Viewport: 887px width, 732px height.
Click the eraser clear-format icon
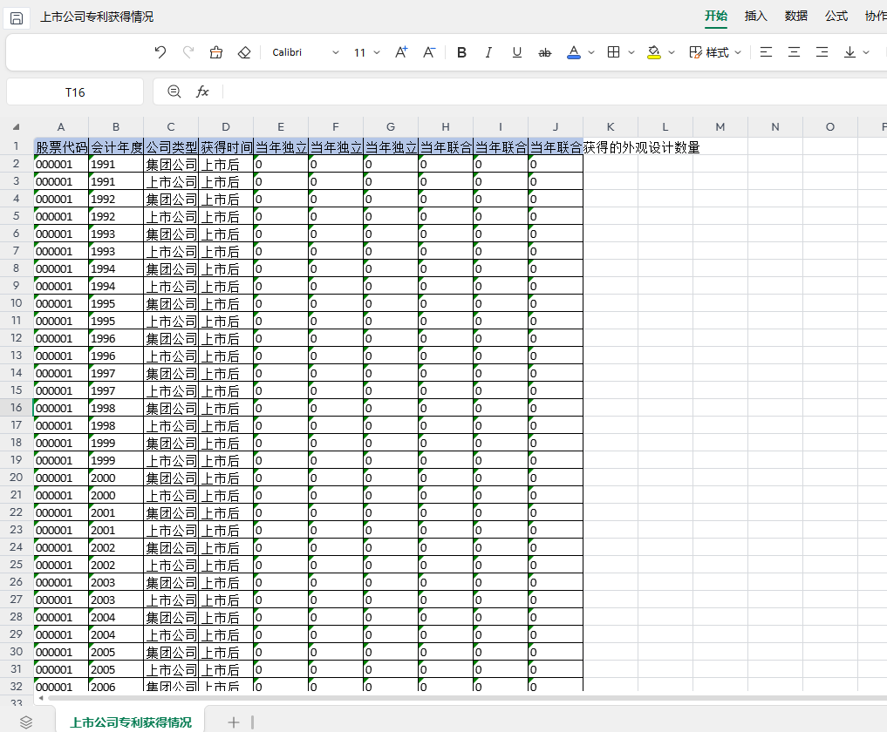[244, 52]
